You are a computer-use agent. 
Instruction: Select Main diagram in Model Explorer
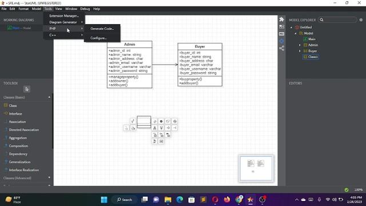click(x=309, y=39)
